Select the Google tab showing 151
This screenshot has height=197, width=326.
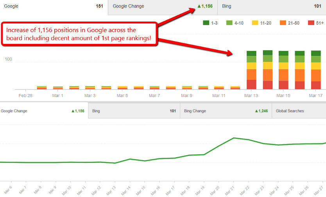pyautogui.click(x=54, y=6)
